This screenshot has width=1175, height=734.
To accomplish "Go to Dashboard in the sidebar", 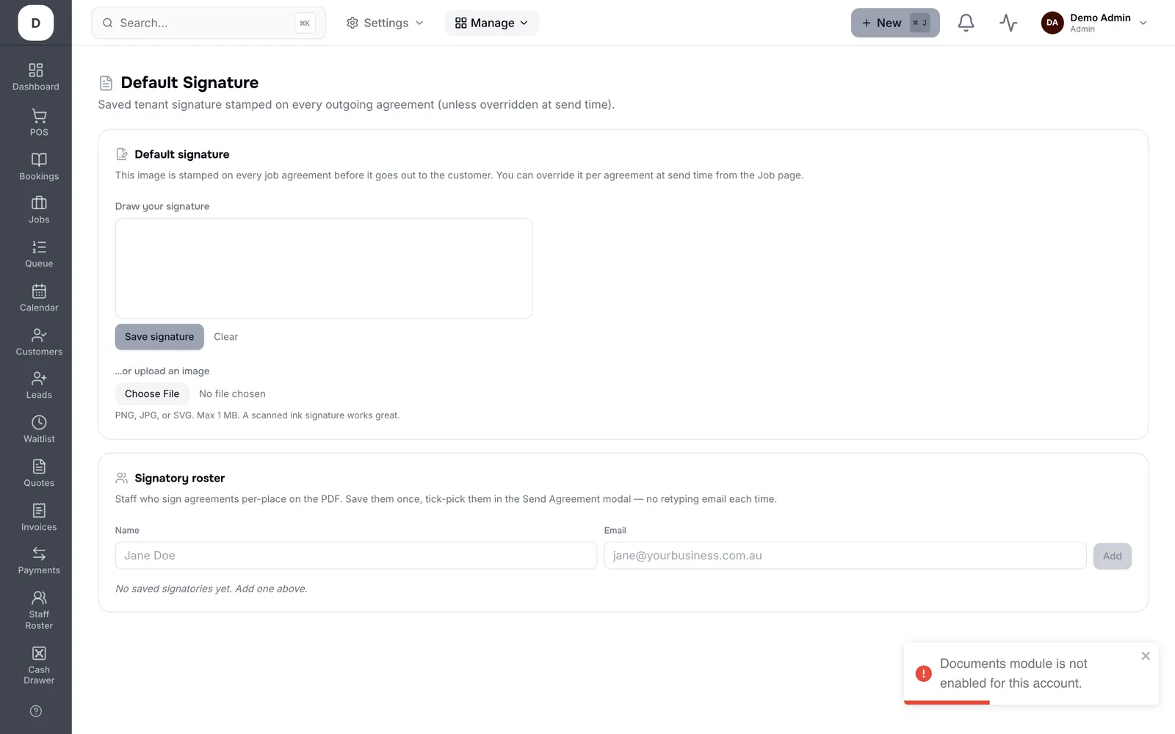I will pyautogui.click(x=36, y=77).
